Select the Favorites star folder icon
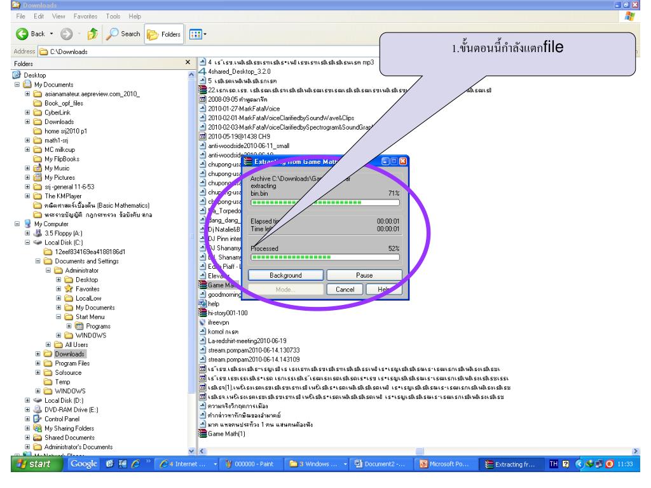The height and width of the screenshot is (488, 651). 69,289
